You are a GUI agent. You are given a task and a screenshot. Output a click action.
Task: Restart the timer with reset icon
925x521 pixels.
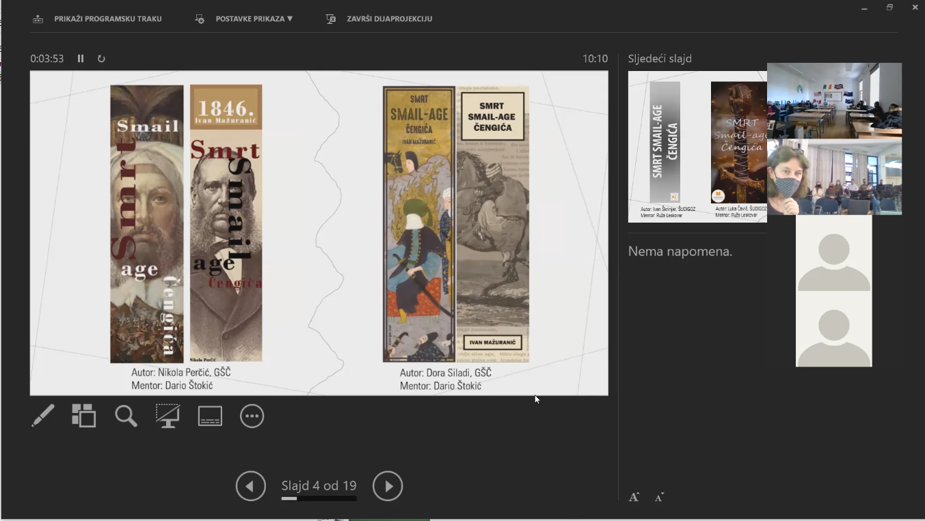tap(101, 59)
